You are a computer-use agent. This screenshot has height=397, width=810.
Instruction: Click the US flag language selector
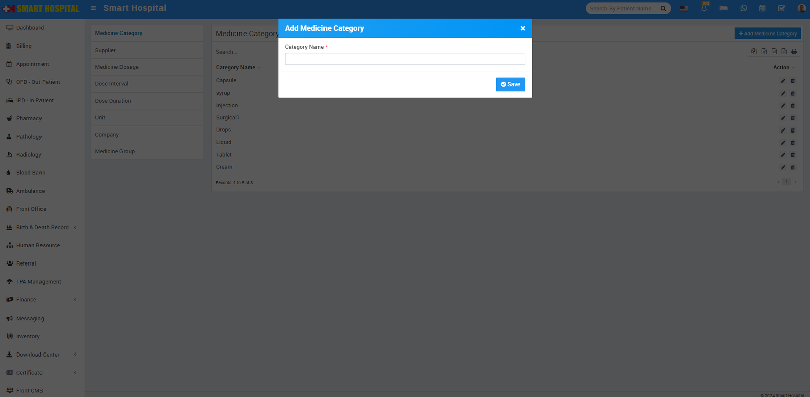pos(684,9)
